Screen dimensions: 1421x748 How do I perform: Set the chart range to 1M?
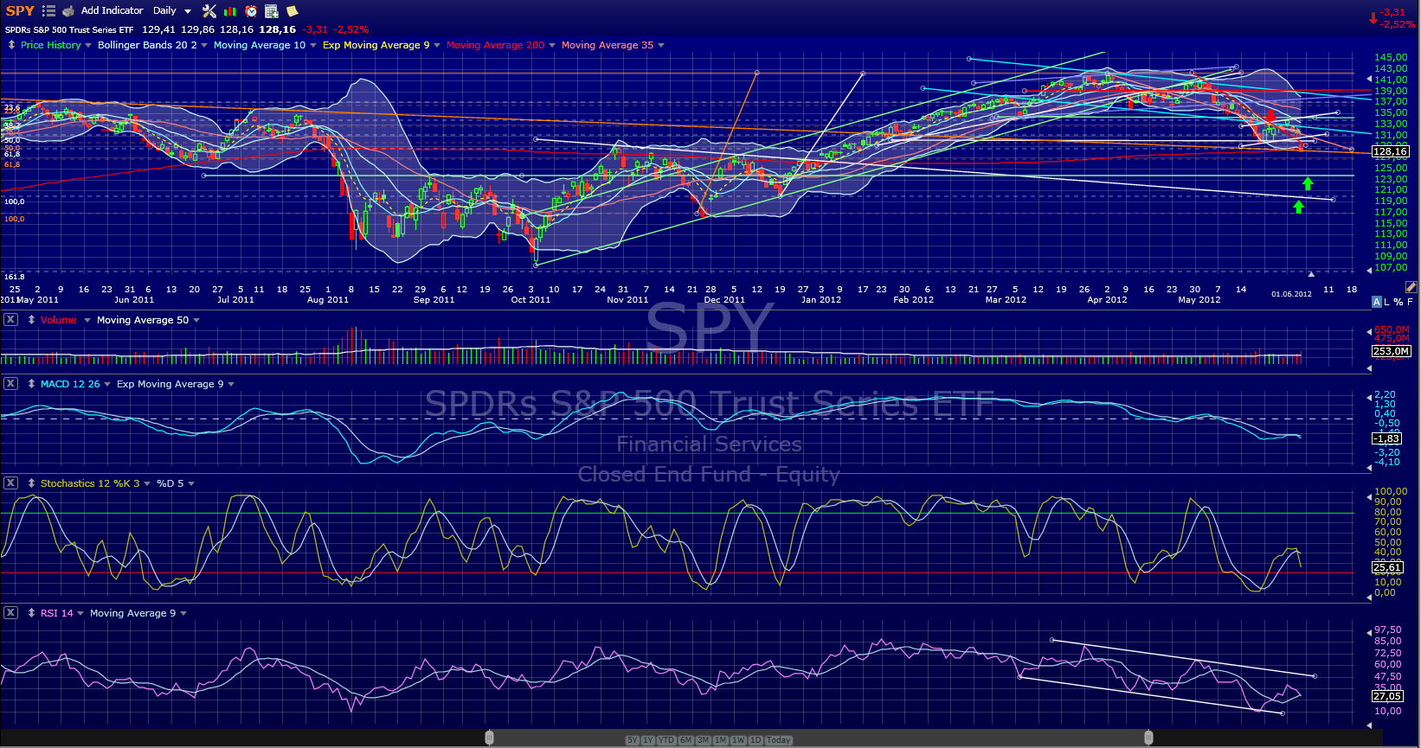(721, 740)
